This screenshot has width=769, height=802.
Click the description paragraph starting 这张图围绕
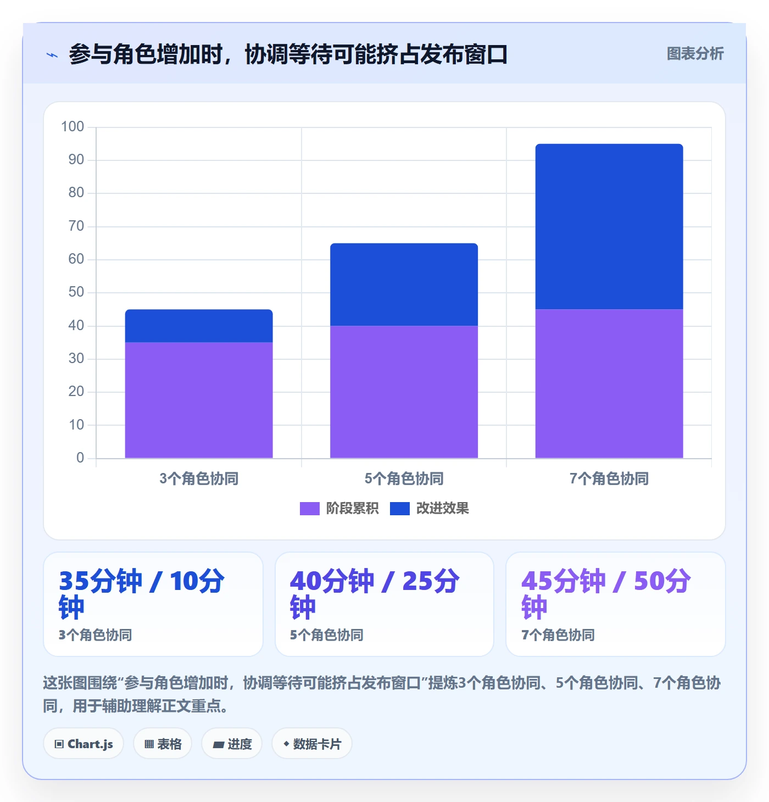pos(382,694)
